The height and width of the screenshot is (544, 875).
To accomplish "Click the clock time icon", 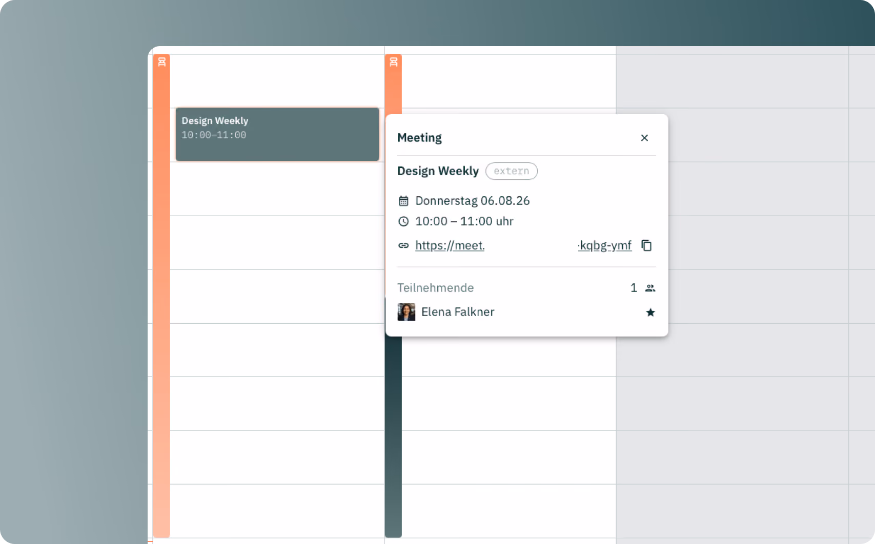I will [403, 221].
